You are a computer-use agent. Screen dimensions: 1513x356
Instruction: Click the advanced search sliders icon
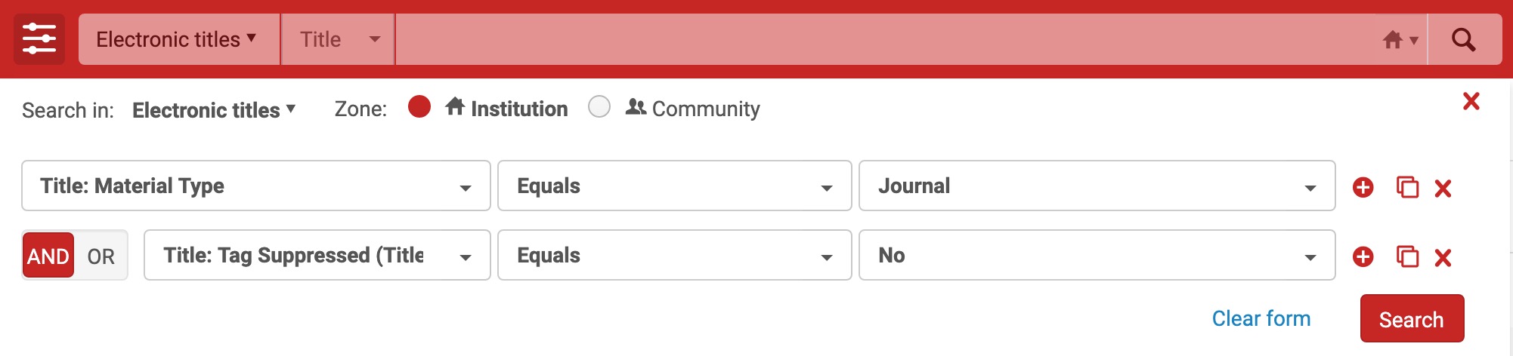pos(39,39)
